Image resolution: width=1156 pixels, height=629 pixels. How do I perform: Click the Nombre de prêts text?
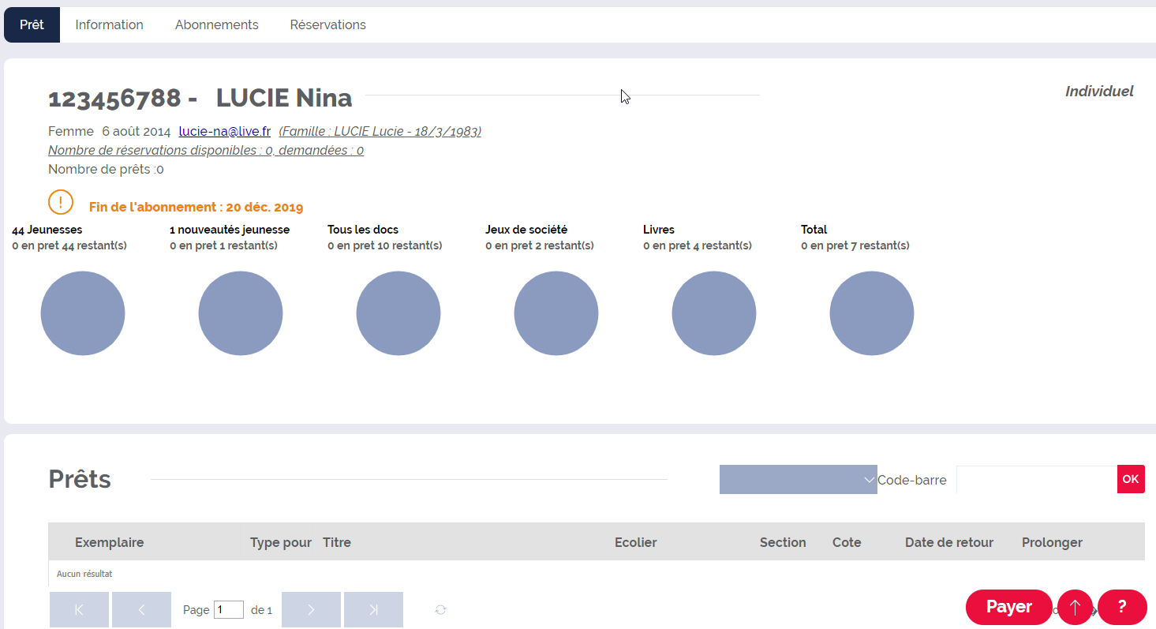(106, 169)
